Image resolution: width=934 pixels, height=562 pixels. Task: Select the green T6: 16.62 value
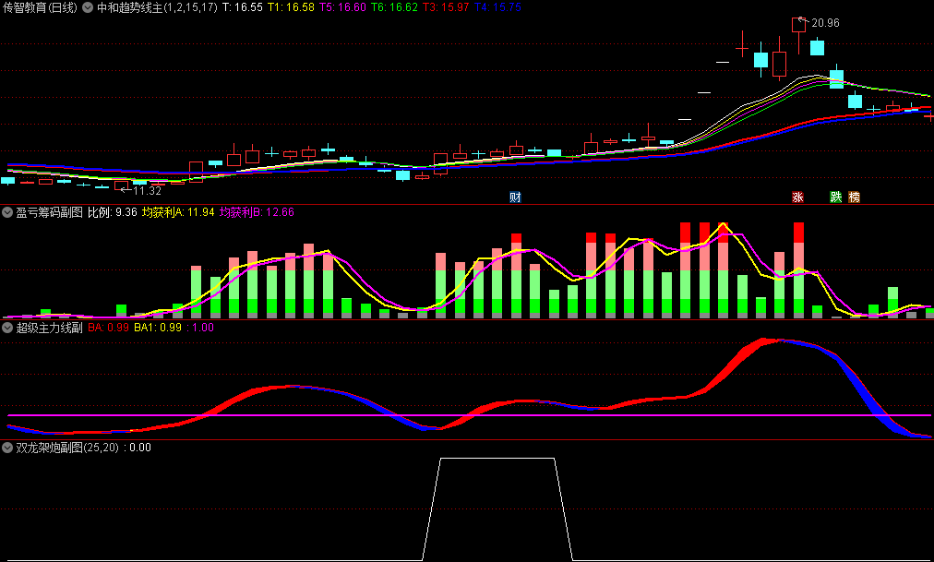click(394, 7)
